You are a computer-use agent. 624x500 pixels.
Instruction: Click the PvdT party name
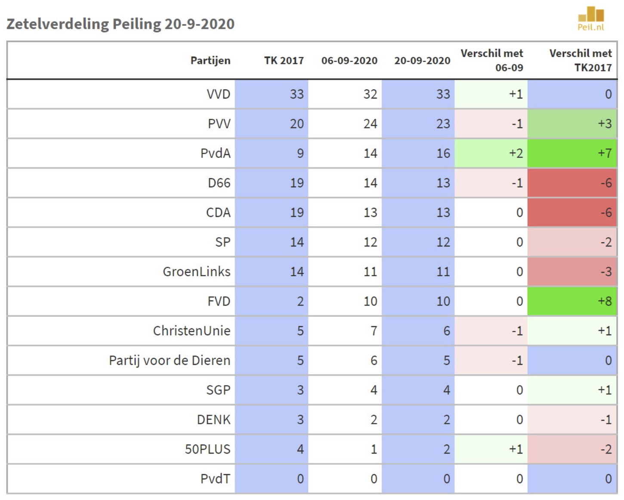[x=215, y=478]
